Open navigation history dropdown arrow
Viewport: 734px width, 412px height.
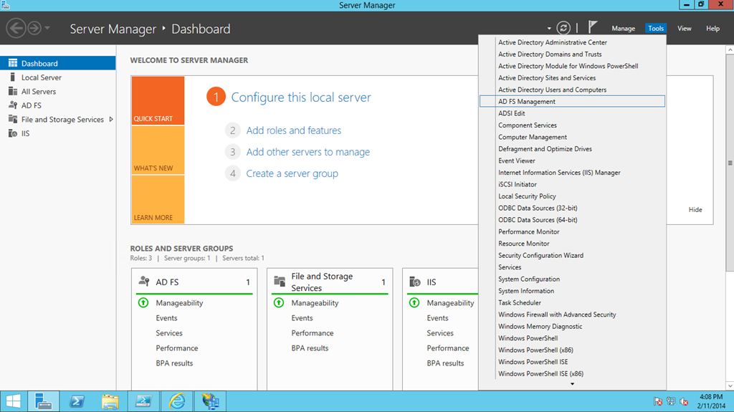(47, 28)
